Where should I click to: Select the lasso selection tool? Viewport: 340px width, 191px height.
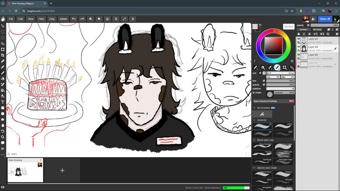3,44
